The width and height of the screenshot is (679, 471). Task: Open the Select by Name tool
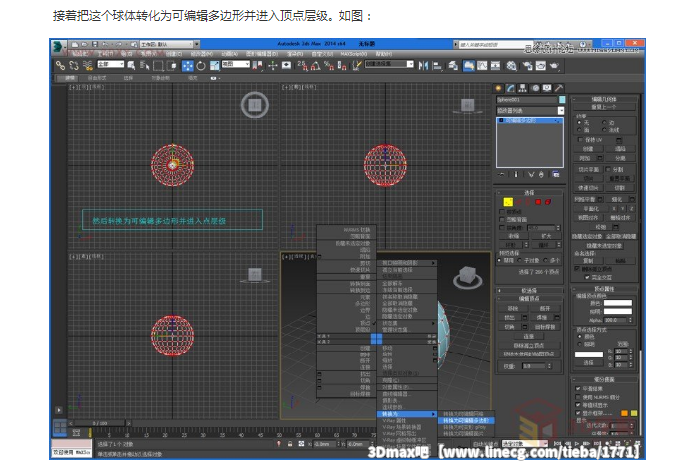click(145, 66)
